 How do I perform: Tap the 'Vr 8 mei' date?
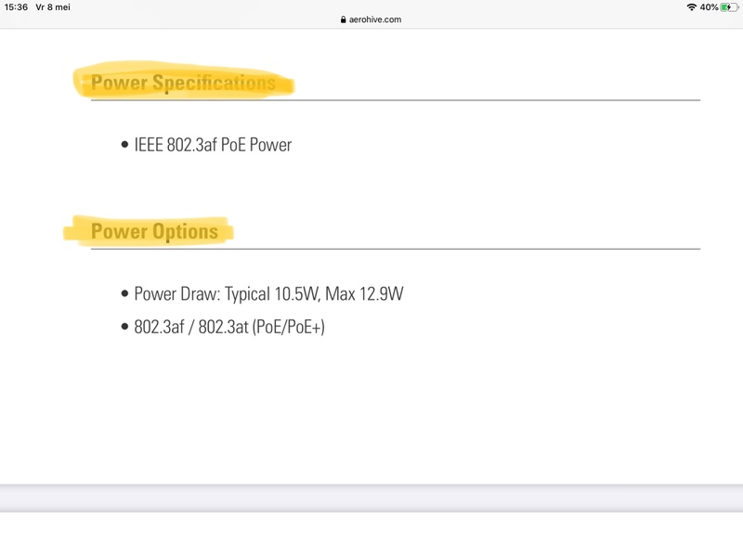[x=53, y=7]
